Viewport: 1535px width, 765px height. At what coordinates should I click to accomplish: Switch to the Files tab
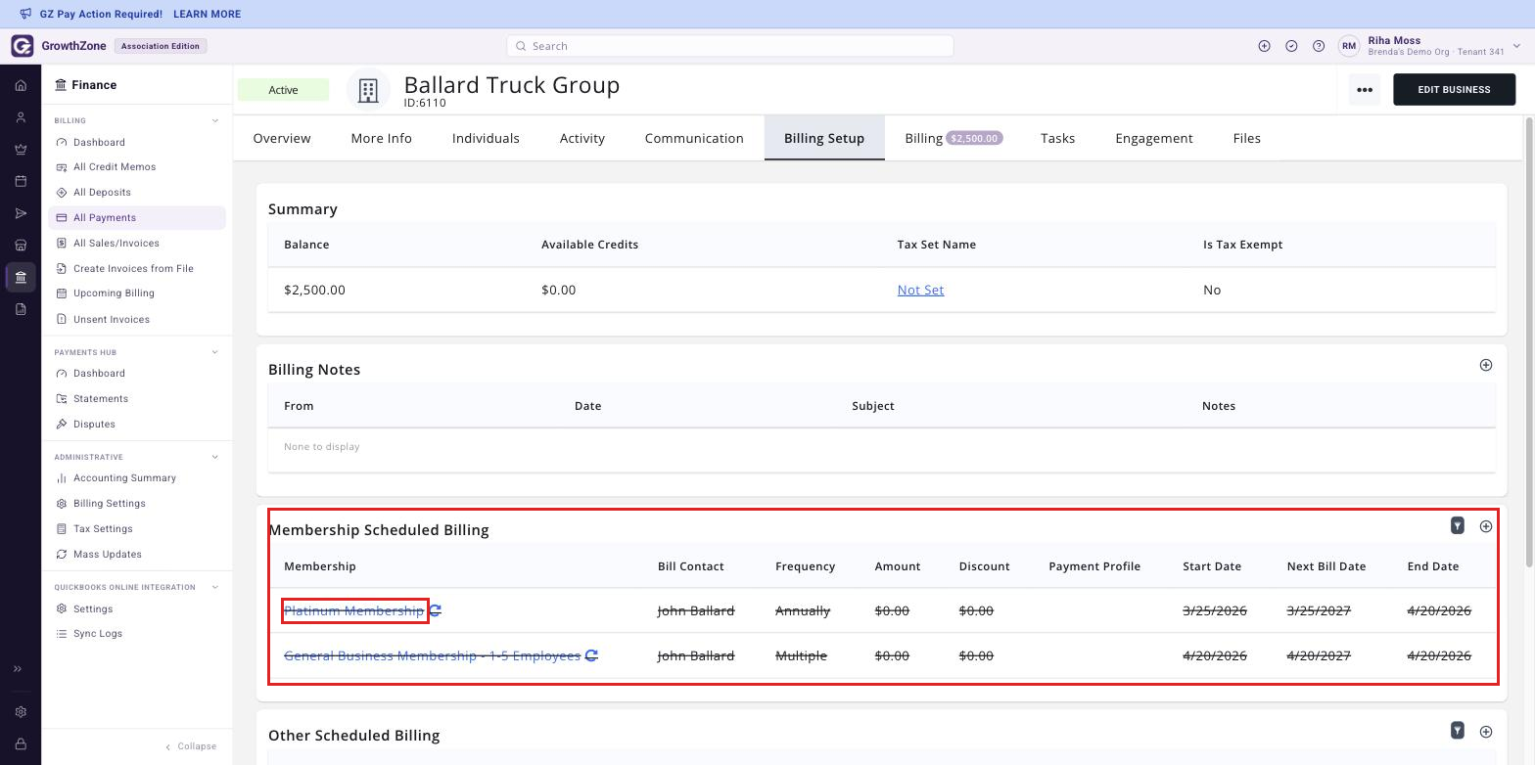pyautogui.click(x=1246, y=138)
